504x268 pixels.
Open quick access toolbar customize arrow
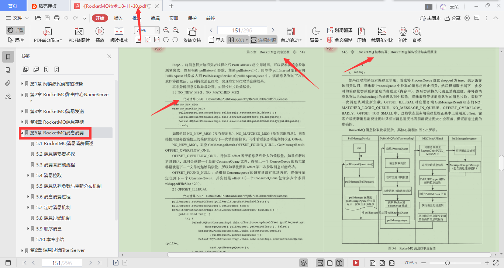pyautogui.click(x=85, y=18)
